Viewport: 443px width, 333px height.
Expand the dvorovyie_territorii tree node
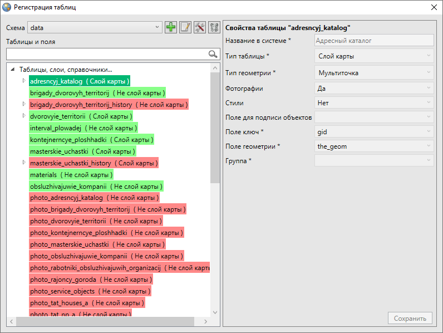point(24,116)
